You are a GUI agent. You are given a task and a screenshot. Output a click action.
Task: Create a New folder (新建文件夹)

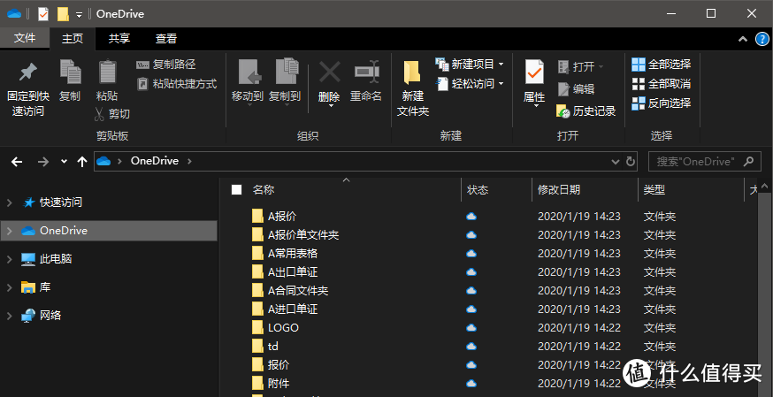click(x=413, y=88)
